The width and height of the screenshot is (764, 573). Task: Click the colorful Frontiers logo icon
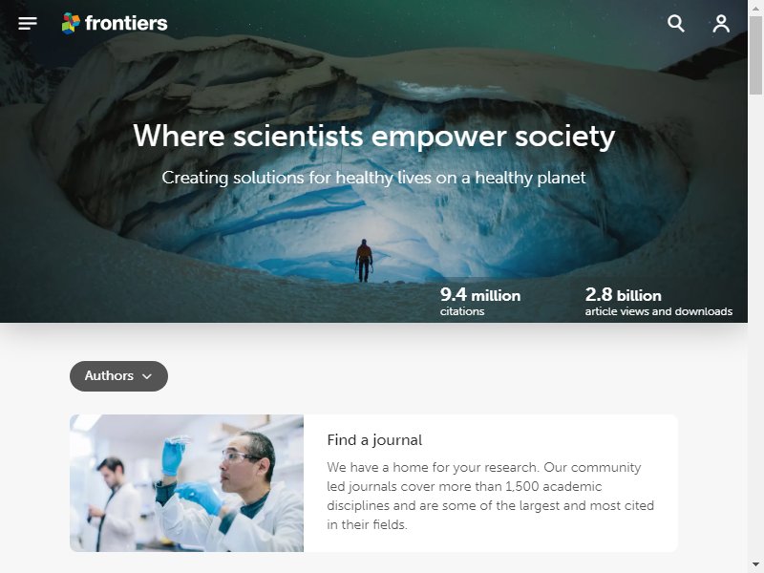pos(71,23)
